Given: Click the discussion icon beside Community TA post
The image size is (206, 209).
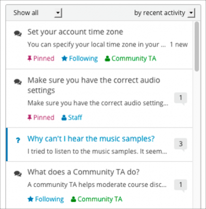Looking at the screenshot, I should pyautogui.click(x=18, y=174).
